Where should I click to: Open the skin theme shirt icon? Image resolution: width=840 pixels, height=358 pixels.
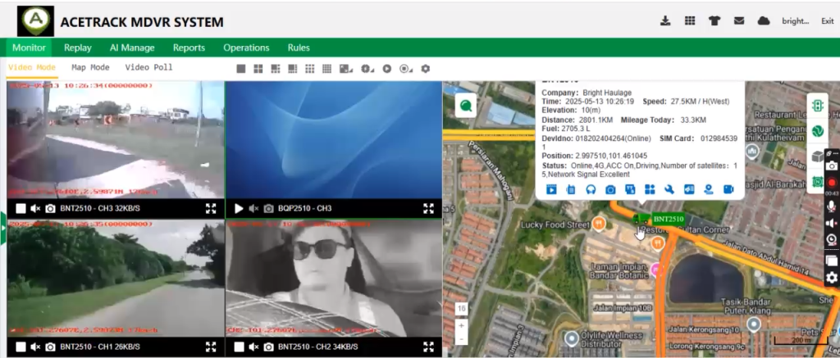coord(714,20)
